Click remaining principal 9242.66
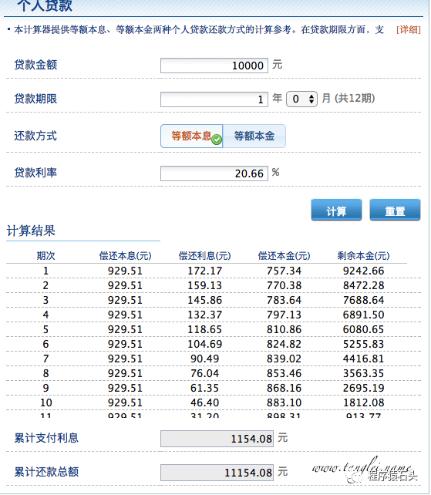The image size is (431, 495). [363, 271]
